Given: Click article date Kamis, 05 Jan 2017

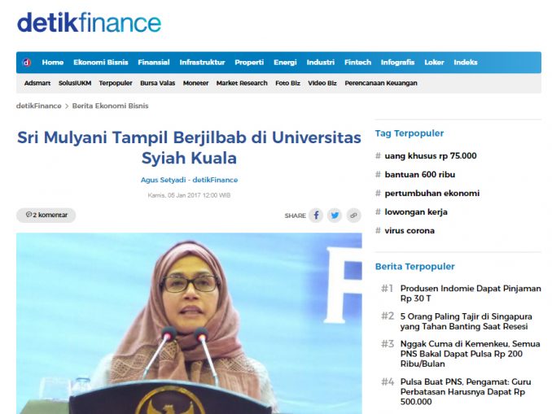Looking at the screenshot, I should coord(189,195).
